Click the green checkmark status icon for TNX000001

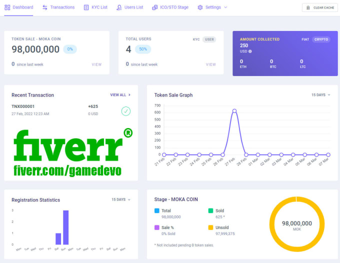pos(126,111)
